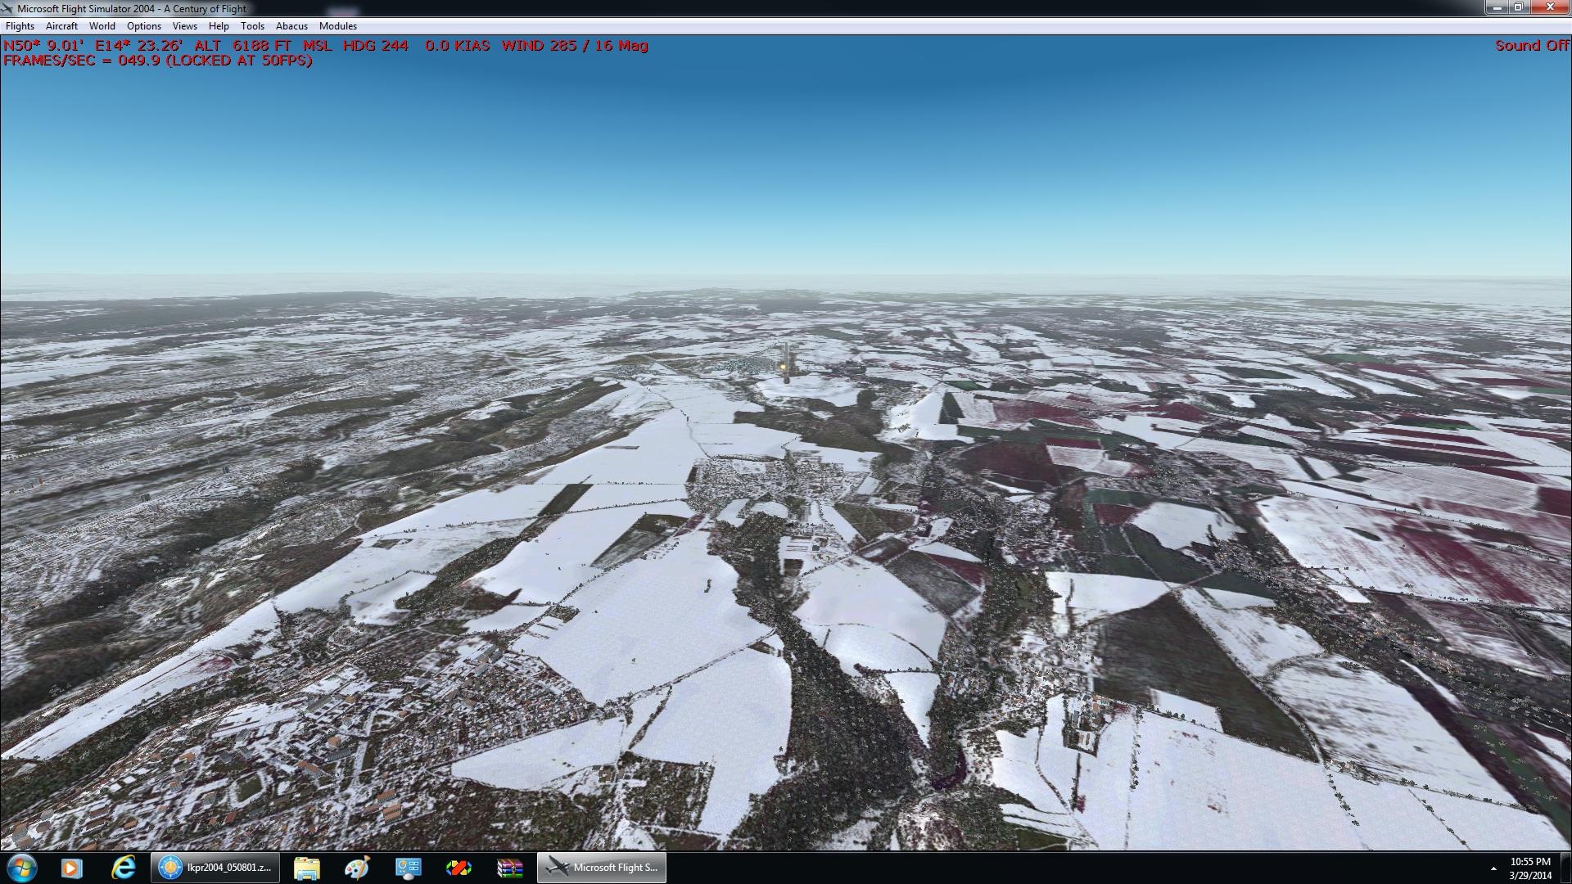This screenshot has height=884, width=1572.
Task: Open WinRAR from the taskbar
Action: pyautogui.click(x=509, y=868)
